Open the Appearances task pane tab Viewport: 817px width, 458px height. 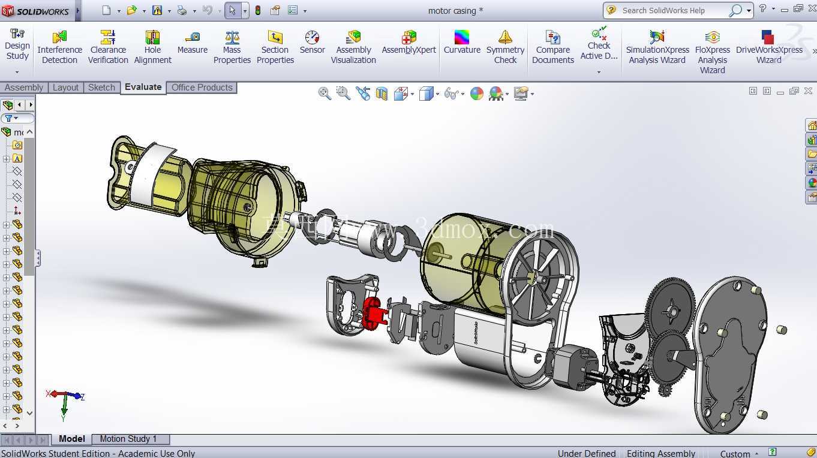(x=812, y=183)
